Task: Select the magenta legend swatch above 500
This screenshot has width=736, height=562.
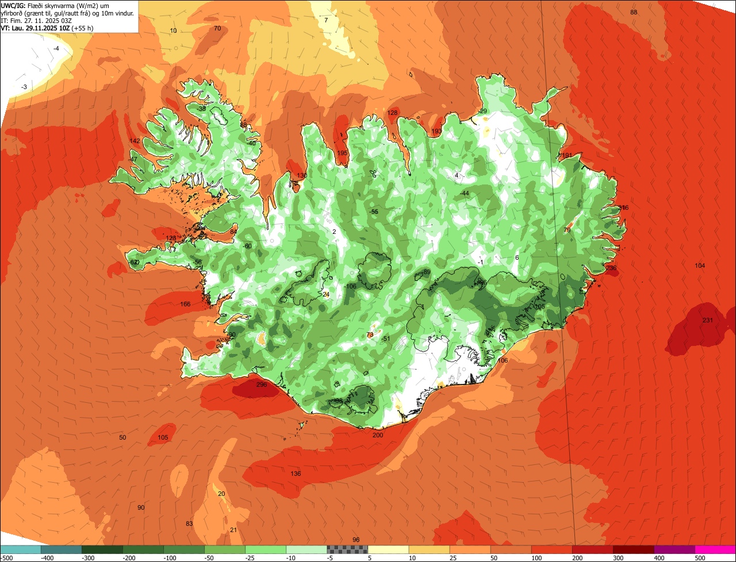Action: tap(715, 549)
